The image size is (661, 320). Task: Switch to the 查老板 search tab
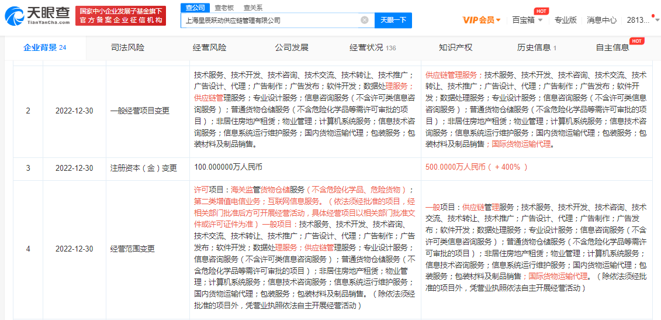tap(224, 8)
